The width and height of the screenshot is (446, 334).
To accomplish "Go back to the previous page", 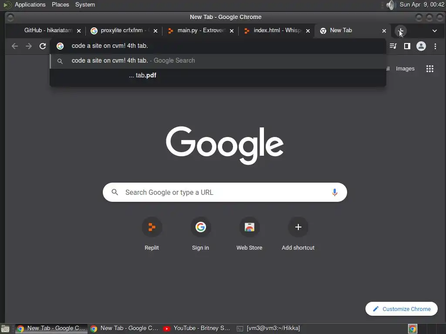I will coord(15,46).
